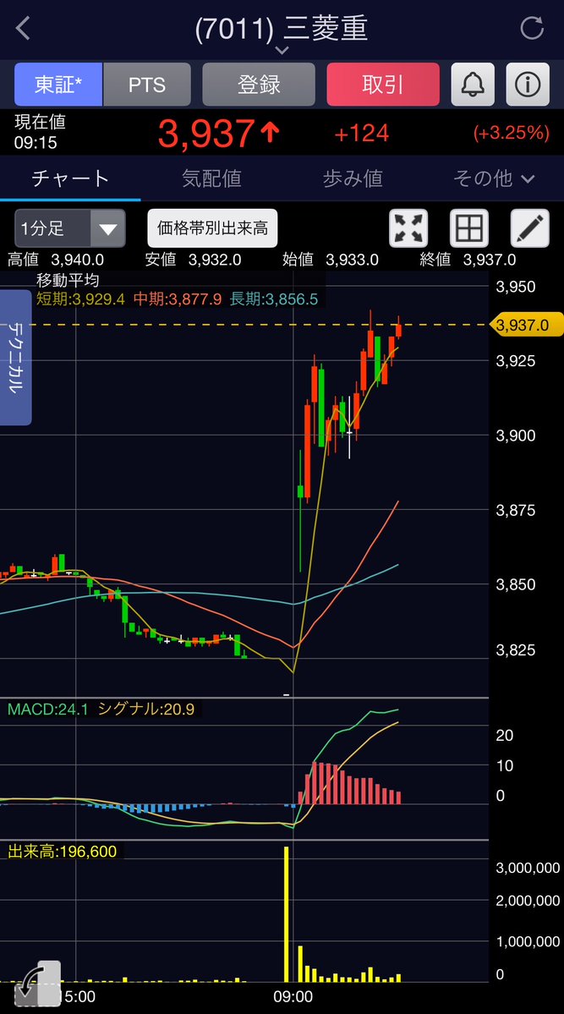Tap the rotate-screen icon at bottom left
Viewport: 564px width, 1014px height.
[37, 983]
